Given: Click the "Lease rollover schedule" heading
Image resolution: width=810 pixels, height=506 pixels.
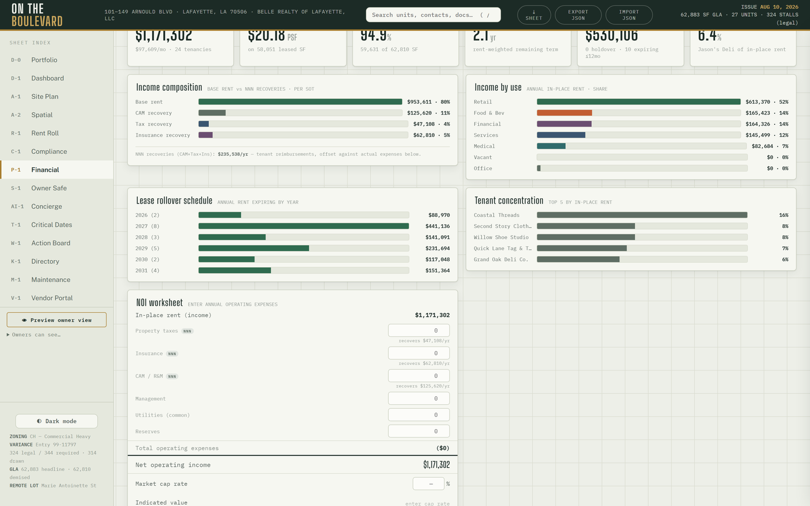Looking at the screenshot, I should (174, 201).
